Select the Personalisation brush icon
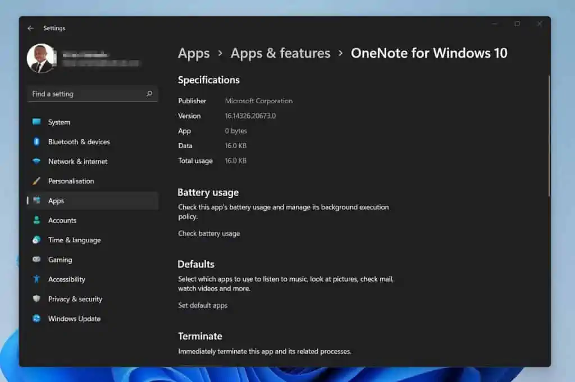 point(36,181)
